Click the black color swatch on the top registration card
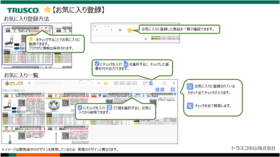 click(17, 44)
